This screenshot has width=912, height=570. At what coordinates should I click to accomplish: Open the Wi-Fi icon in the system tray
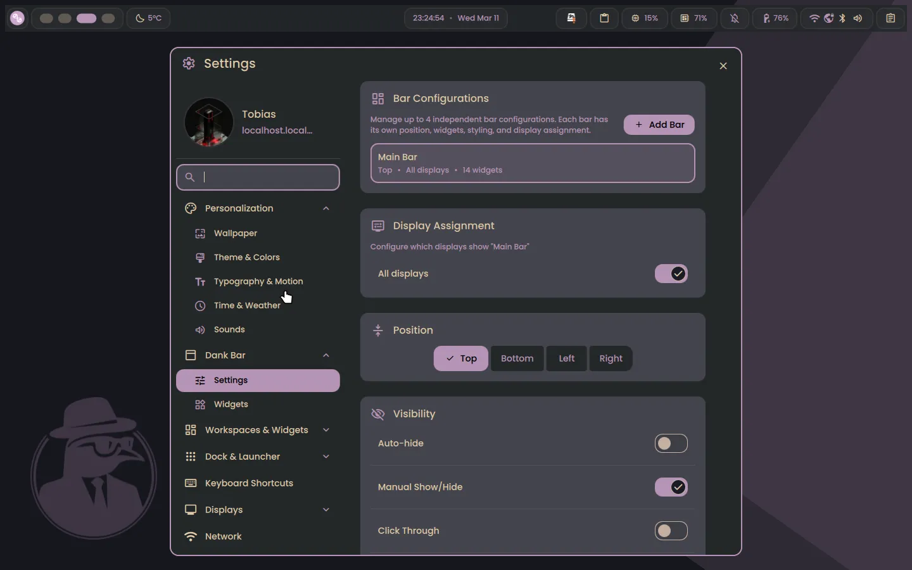pos(813,18)
